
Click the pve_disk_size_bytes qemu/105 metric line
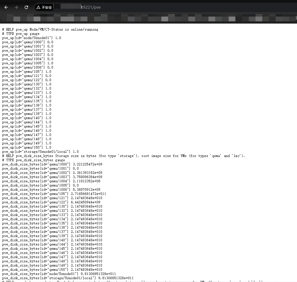[x=54, y=194]
